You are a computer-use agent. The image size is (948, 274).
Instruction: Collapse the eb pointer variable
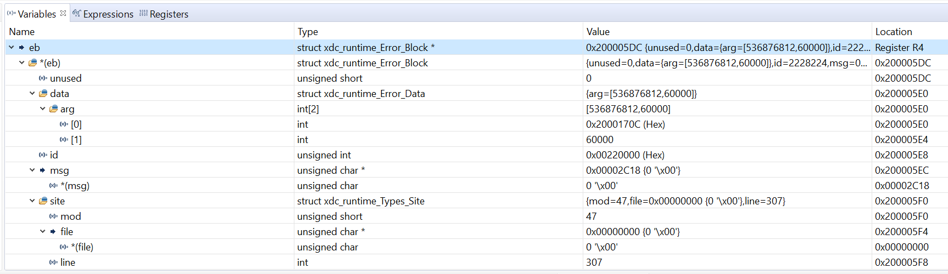coord(12,48)
